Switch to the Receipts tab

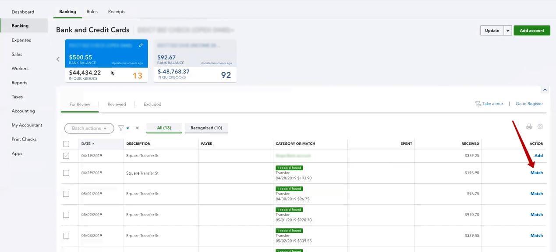[117, 11]
